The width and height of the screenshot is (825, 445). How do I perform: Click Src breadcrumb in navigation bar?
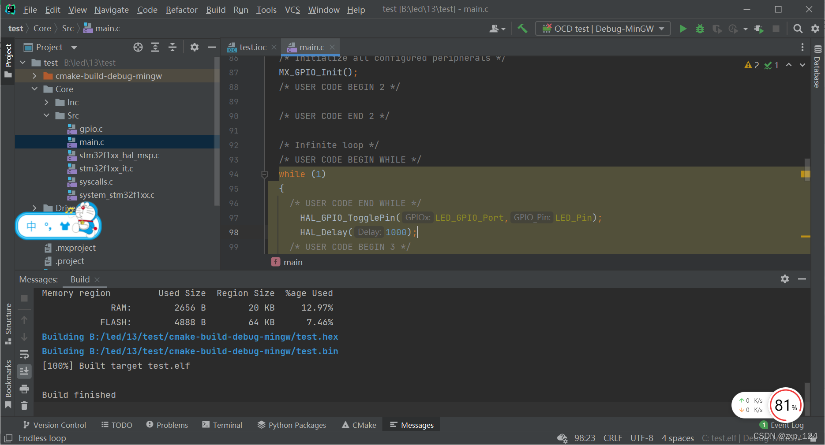(67, 28)
